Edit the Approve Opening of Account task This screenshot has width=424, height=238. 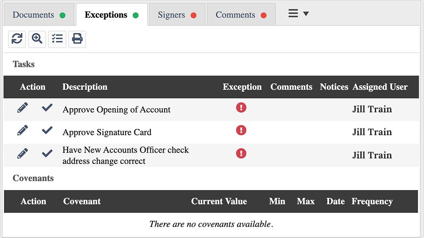coord(22,108)
